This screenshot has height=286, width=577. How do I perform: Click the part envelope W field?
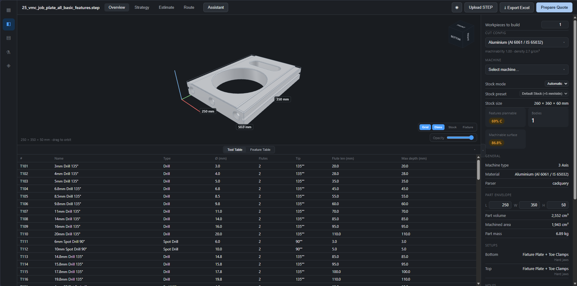coord(529,205)
